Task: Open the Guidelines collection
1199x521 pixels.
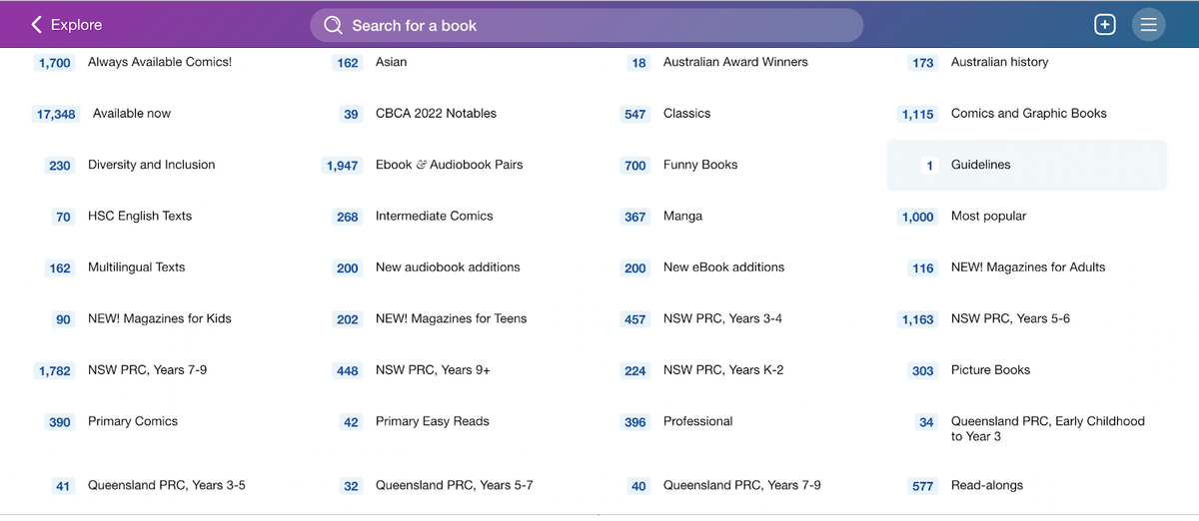Action: (980, 165)
